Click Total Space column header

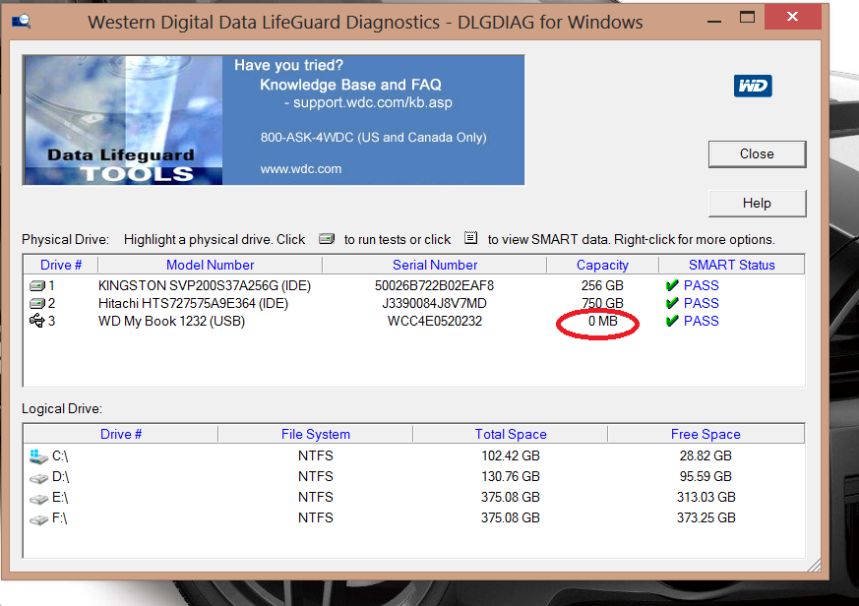tap(510, 434)
